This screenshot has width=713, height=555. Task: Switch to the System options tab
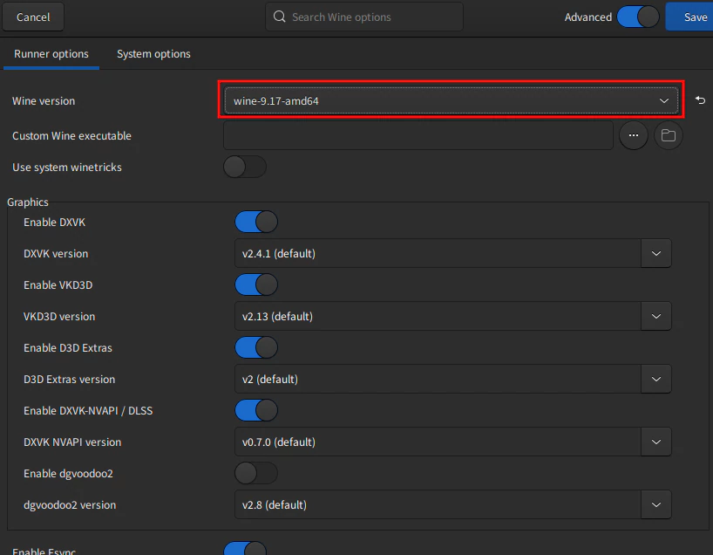pos(153,54)
